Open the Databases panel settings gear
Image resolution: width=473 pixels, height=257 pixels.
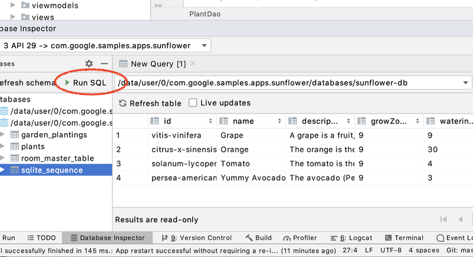[89, 64]
